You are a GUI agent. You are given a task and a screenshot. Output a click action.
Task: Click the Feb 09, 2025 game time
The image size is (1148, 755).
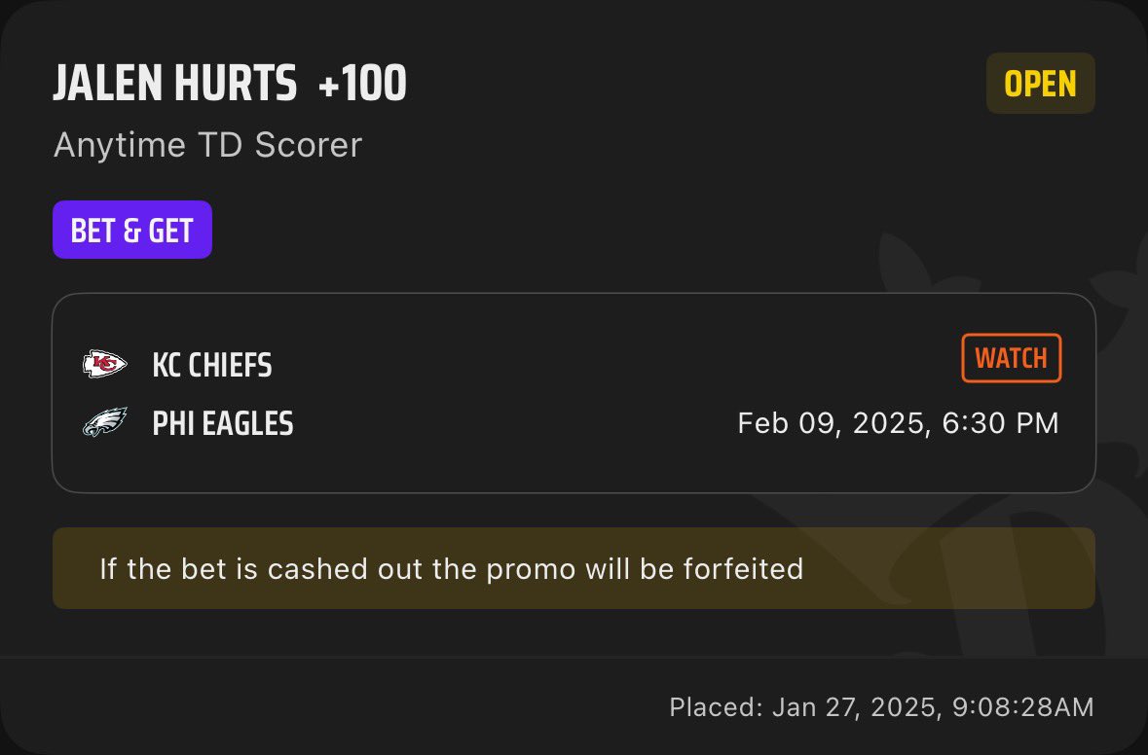point(899,423)
